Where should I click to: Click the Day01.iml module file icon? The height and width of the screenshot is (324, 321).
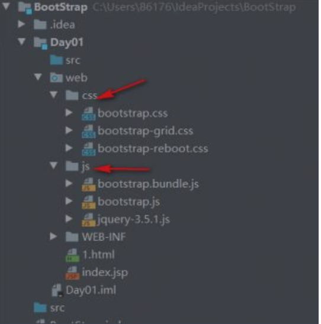[x=57, y=290]
